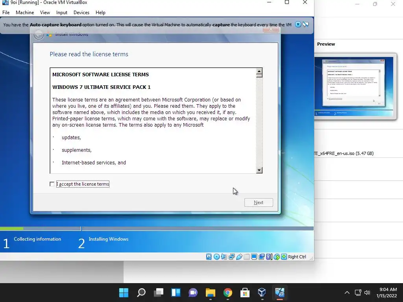Viewport: 403px width, 302px height.
Task: Open the clock showing 9:04 AM
Action: [386, 293]
